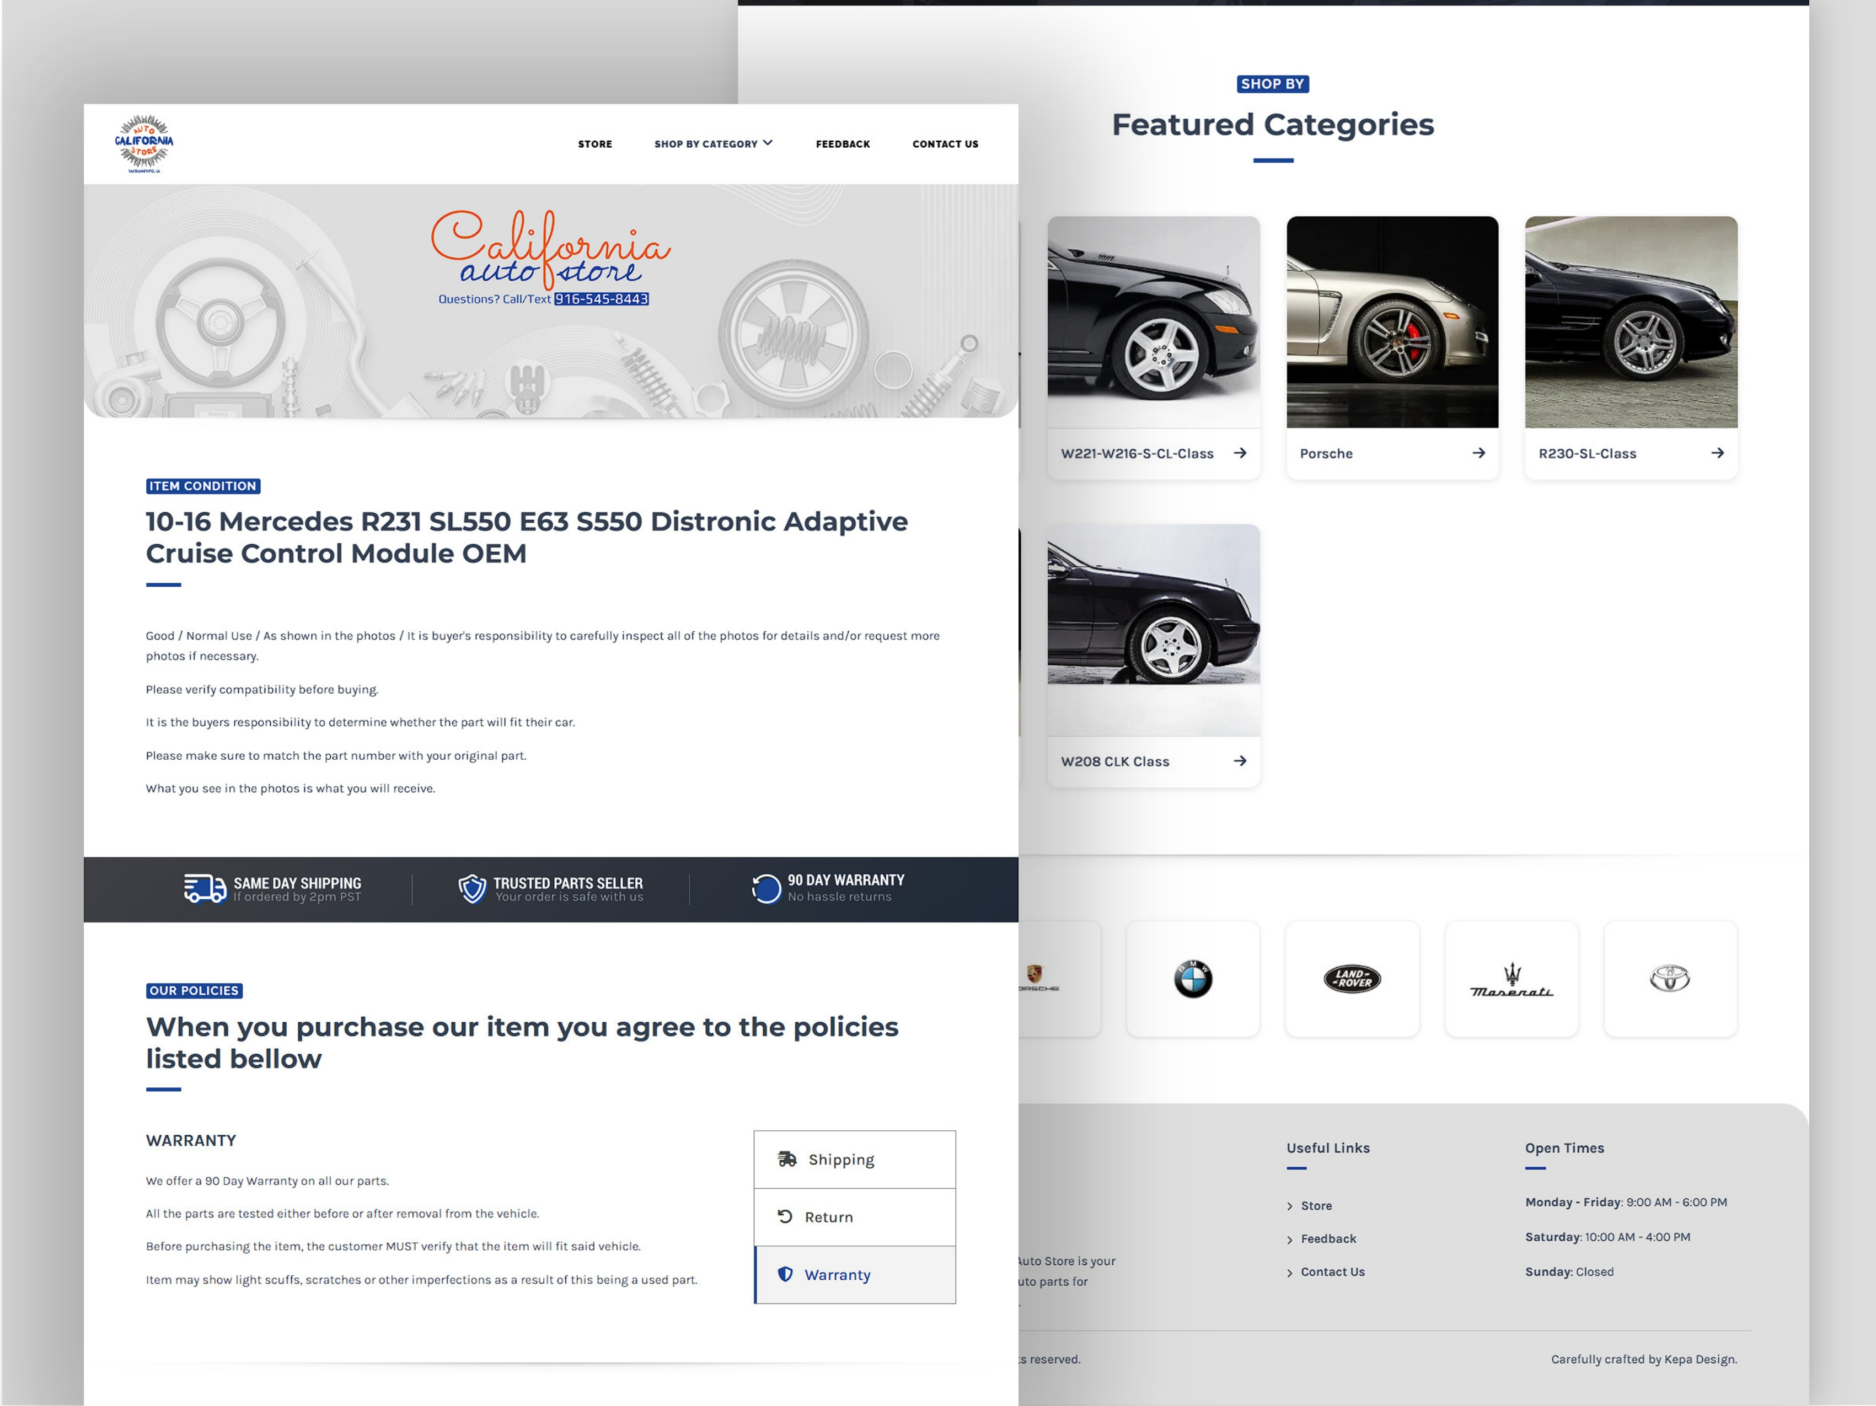The image size is (1876, 1406).
Task: Click the ITEM CONDITION badge
Action: 203,486
